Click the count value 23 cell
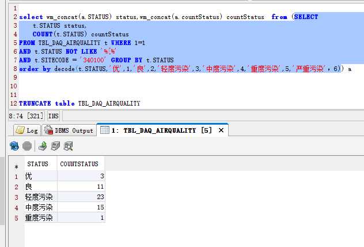Screen dimensions: 364x247 81,197
